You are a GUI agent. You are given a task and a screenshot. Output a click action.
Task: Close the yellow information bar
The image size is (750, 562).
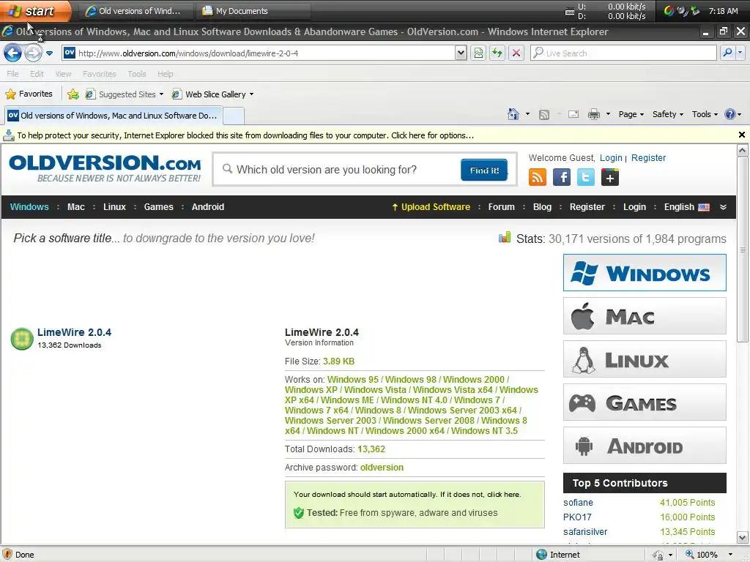point(741,135)
